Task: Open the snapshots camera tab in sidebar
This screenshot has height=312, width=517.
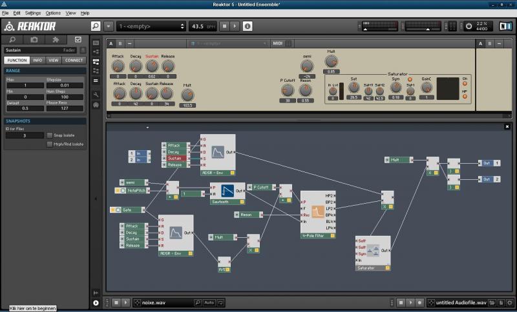Action: [x=34, y=39]
